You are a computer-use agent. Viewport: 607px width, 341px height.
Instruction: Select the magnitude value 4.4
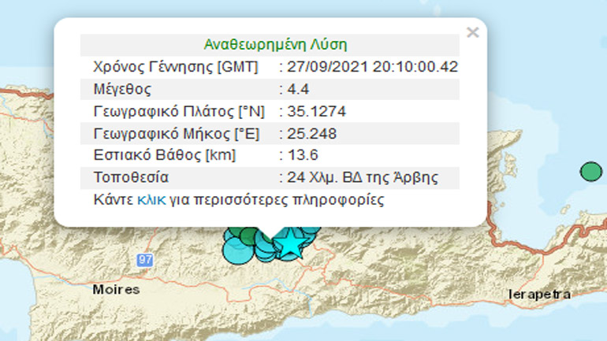[298, 89]
